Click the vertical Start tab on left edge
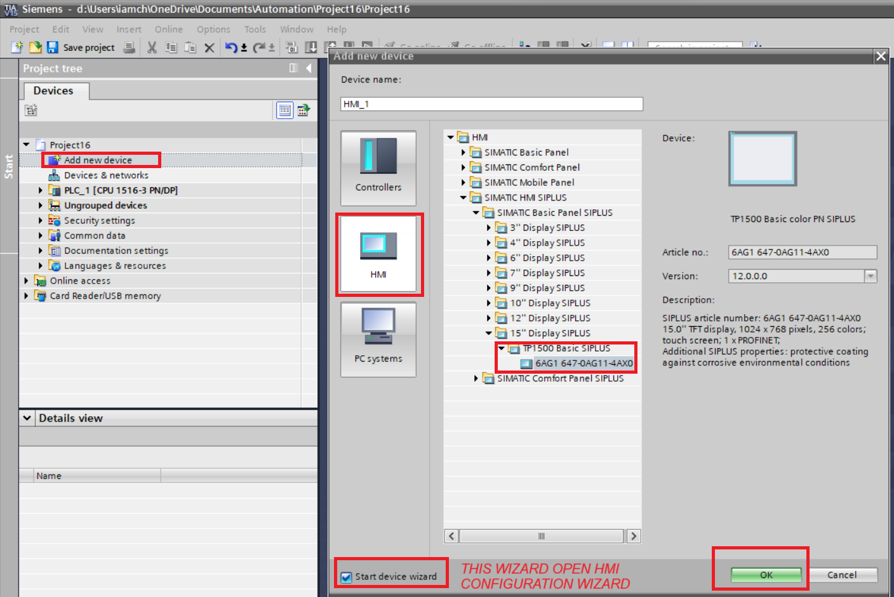This screenshot has width=894, height=597. click(x=9, y=166)
